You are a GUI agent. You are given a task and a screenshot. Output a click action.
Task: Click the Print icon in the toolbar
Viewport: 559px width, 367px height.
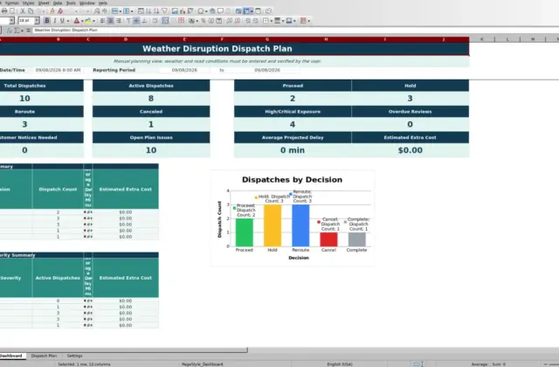click(x=4, y=11)
